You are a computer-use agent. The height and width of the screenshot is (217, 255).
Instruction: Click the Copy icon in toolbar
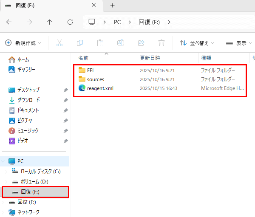(80, 43)
